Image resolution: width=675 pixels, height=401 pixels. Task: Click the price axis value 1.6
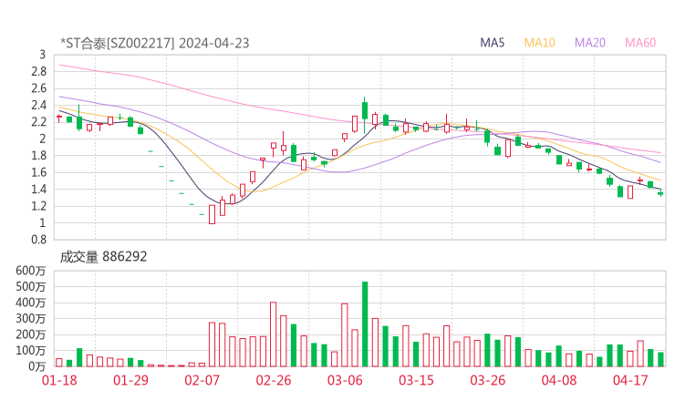point(38,172)
